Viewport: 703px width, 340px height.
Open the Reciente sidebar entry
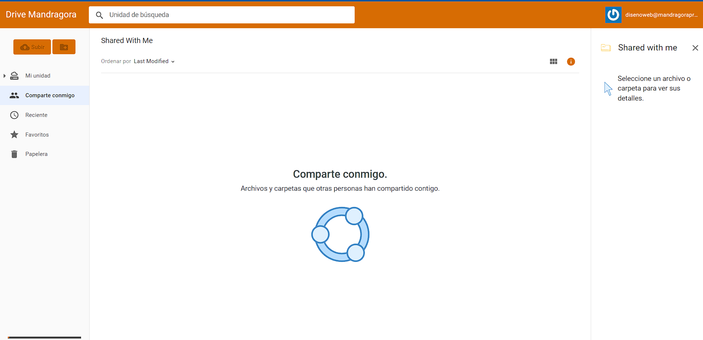point(36,115)
